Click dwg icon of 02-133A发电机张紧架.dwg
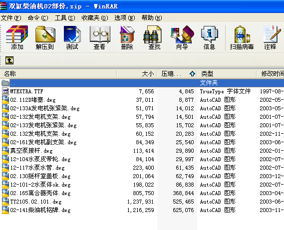 [x=5, y=108]
